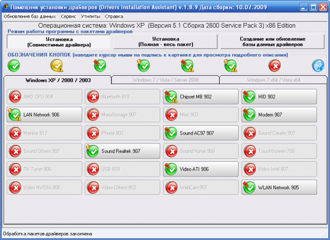Image resolution: width=330 pixels, height=240 pixels.
Task: Click the red X icon beside Monitor 812
Action: 15,133
